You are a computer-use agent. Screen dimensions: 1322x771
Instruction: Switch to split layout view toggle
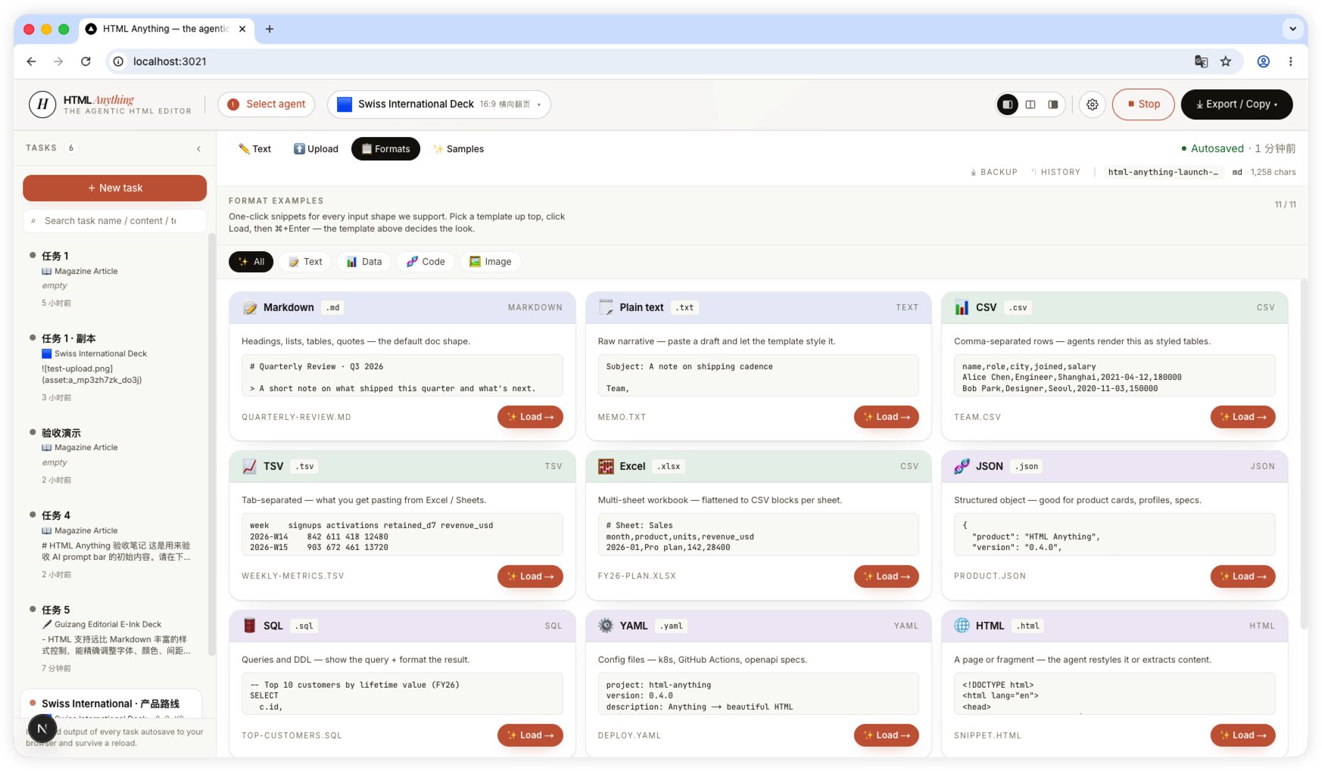point(1030,104)
